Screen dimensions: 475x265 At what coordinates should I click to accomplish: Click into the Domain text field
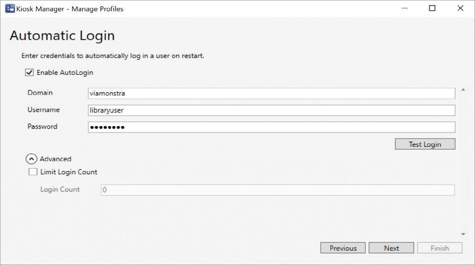(x=271, y=94)
